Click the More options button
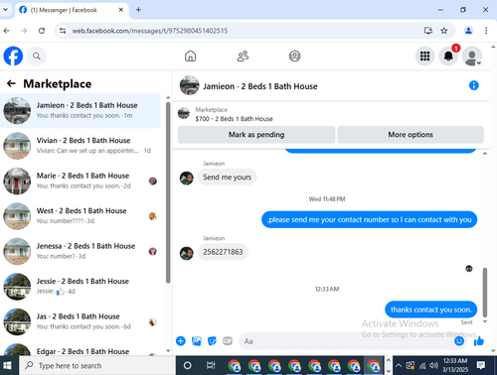Screen dimensions: 497x375 tap(411, 135)
